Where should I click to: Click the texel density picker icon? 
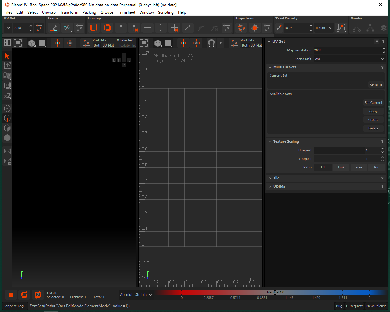(279, 28)
